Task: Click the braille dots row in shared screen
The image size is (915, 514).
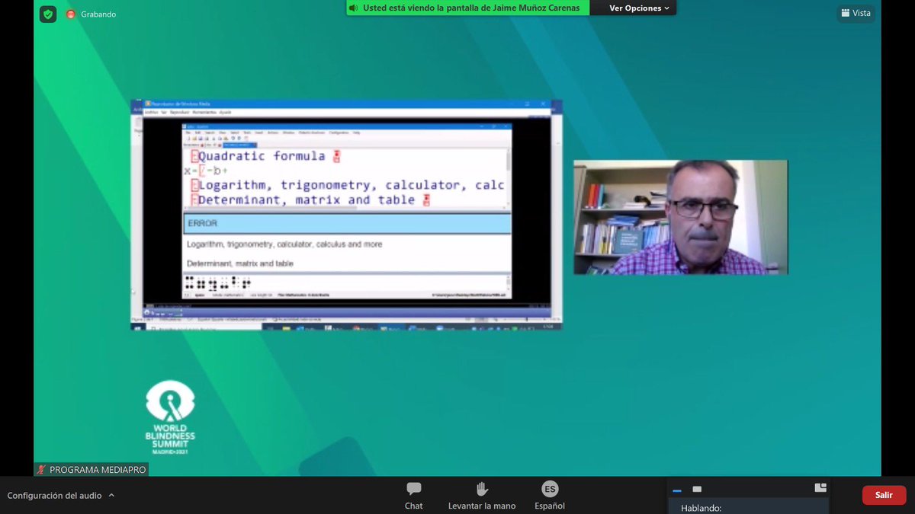Action: (x=217, y=284)
